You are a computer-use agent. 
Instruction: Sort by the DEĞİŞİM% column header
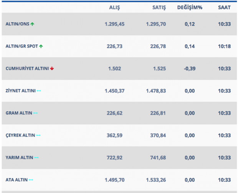click(189, 7)
